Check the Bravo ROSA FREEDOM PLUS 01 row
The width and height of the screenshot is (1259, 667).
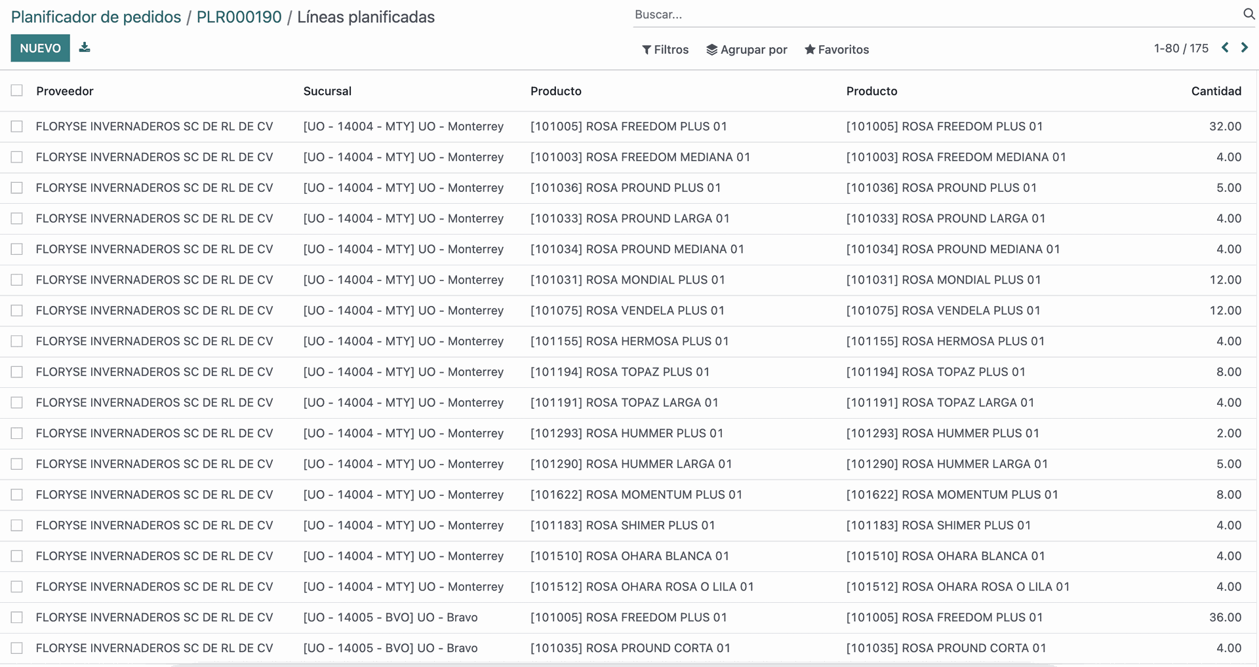tap(17, 617)
